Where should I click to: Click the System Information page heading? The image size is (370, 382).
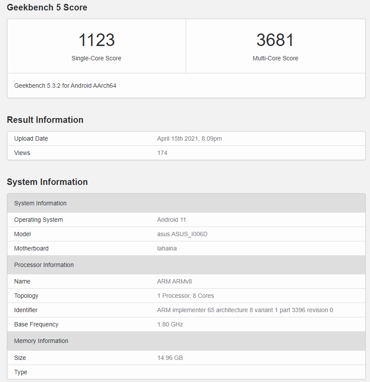(47, 182)
